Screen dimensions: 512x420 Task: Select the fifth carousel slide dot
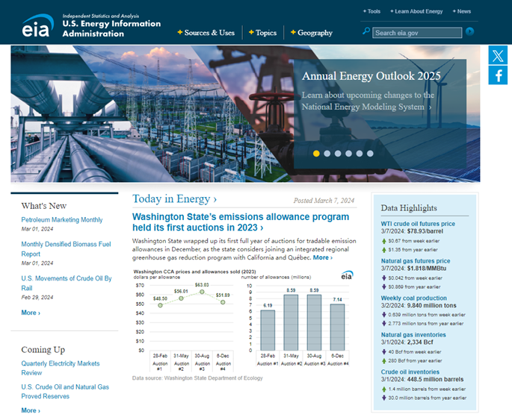click(x=359, y=154)
